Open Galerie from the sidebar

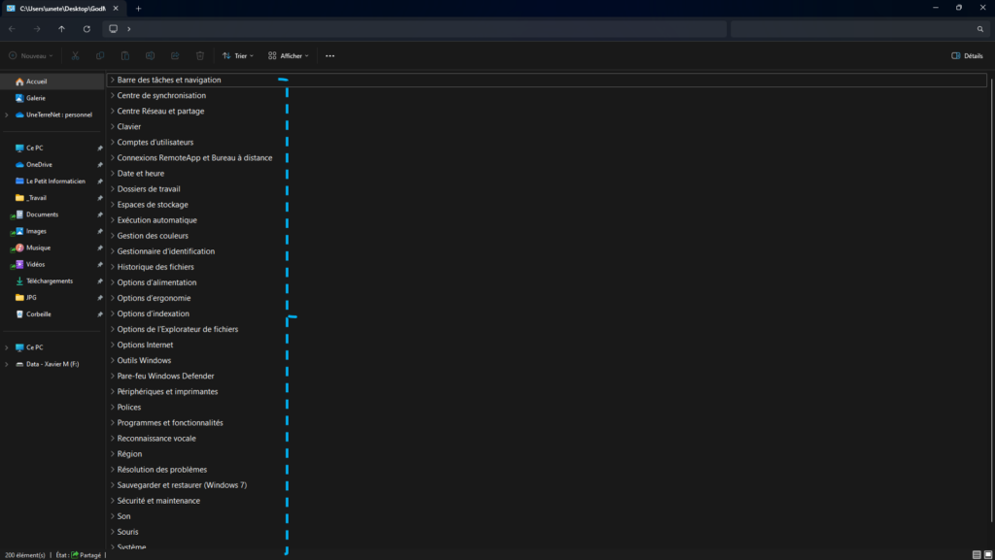pyautogui.click(x=36, y=97)
